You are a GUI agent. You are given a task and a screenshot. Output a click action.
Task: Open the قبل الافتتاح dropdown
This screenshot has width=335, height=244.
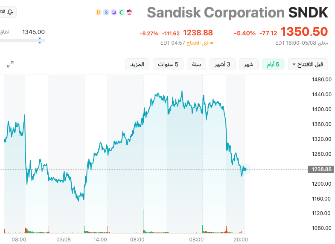(x=308, y=64)
